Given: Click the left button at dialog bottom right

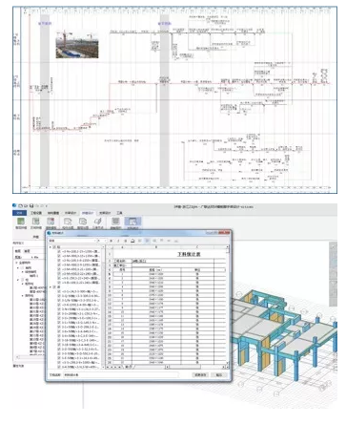Looking at the screenshot, I should [200, 374].
